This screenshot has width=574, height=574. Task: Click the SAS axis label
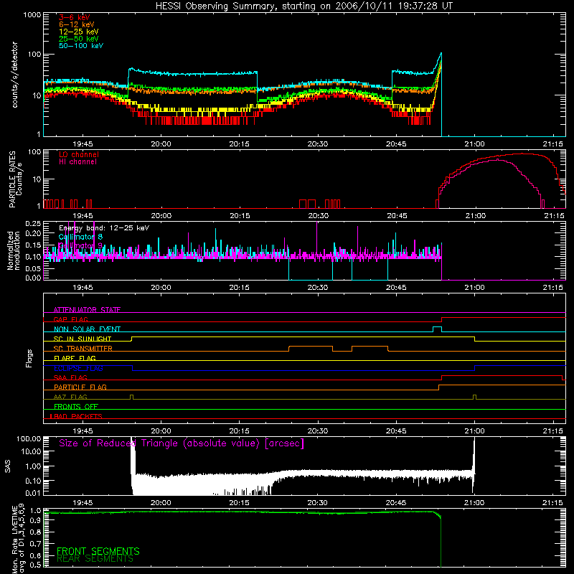8,466
